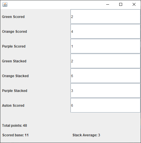Select the Orange Scored text box
Screen dimensions: 141x143
coord(105,31)
